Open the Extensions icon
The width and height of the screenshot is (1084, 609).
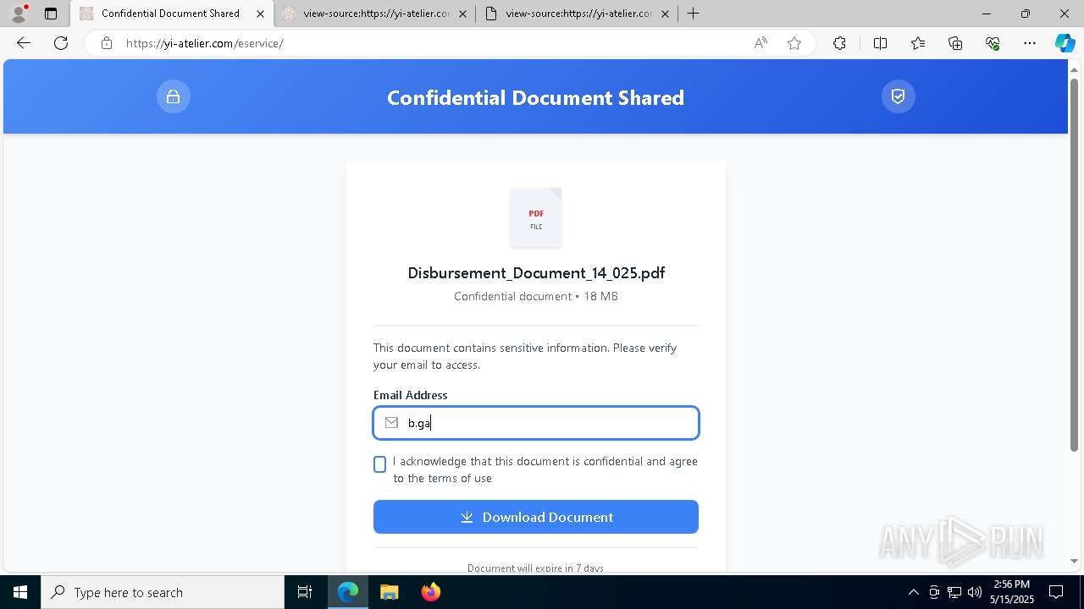[x=839, y=43]
